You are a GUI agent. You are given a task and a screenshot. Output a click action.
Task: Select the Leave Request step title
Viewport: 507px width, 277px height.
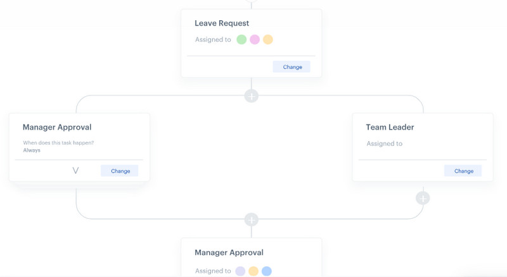click(x=222, y=23)
